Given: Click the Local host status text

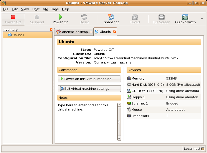Looking at the screenshot, I should [192, 149].
